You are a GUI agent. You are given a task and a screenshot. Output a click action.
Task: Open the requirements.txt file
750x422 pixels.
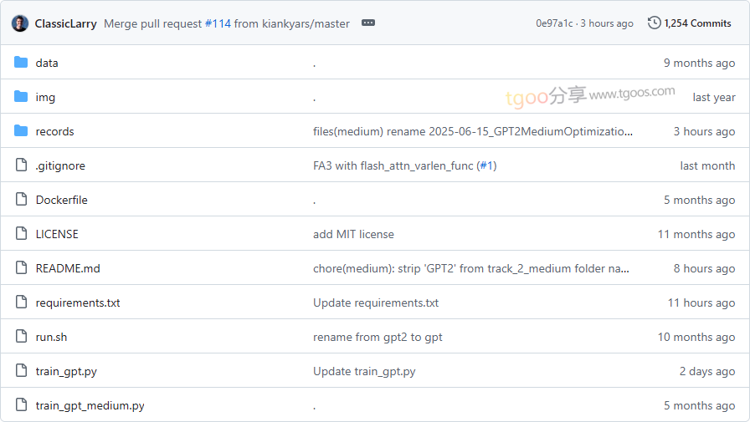point(78,303)
